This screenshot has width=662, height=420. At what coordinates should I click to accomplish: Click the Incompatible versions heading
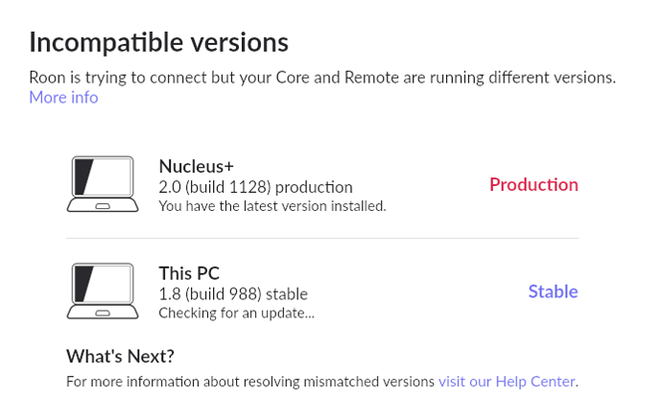pyautogui.click(x=158, y=42)
